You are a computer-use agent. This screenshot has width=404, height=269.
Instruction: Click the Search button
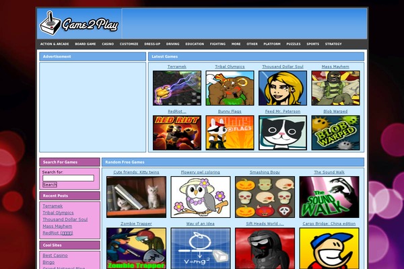[50, 184]
